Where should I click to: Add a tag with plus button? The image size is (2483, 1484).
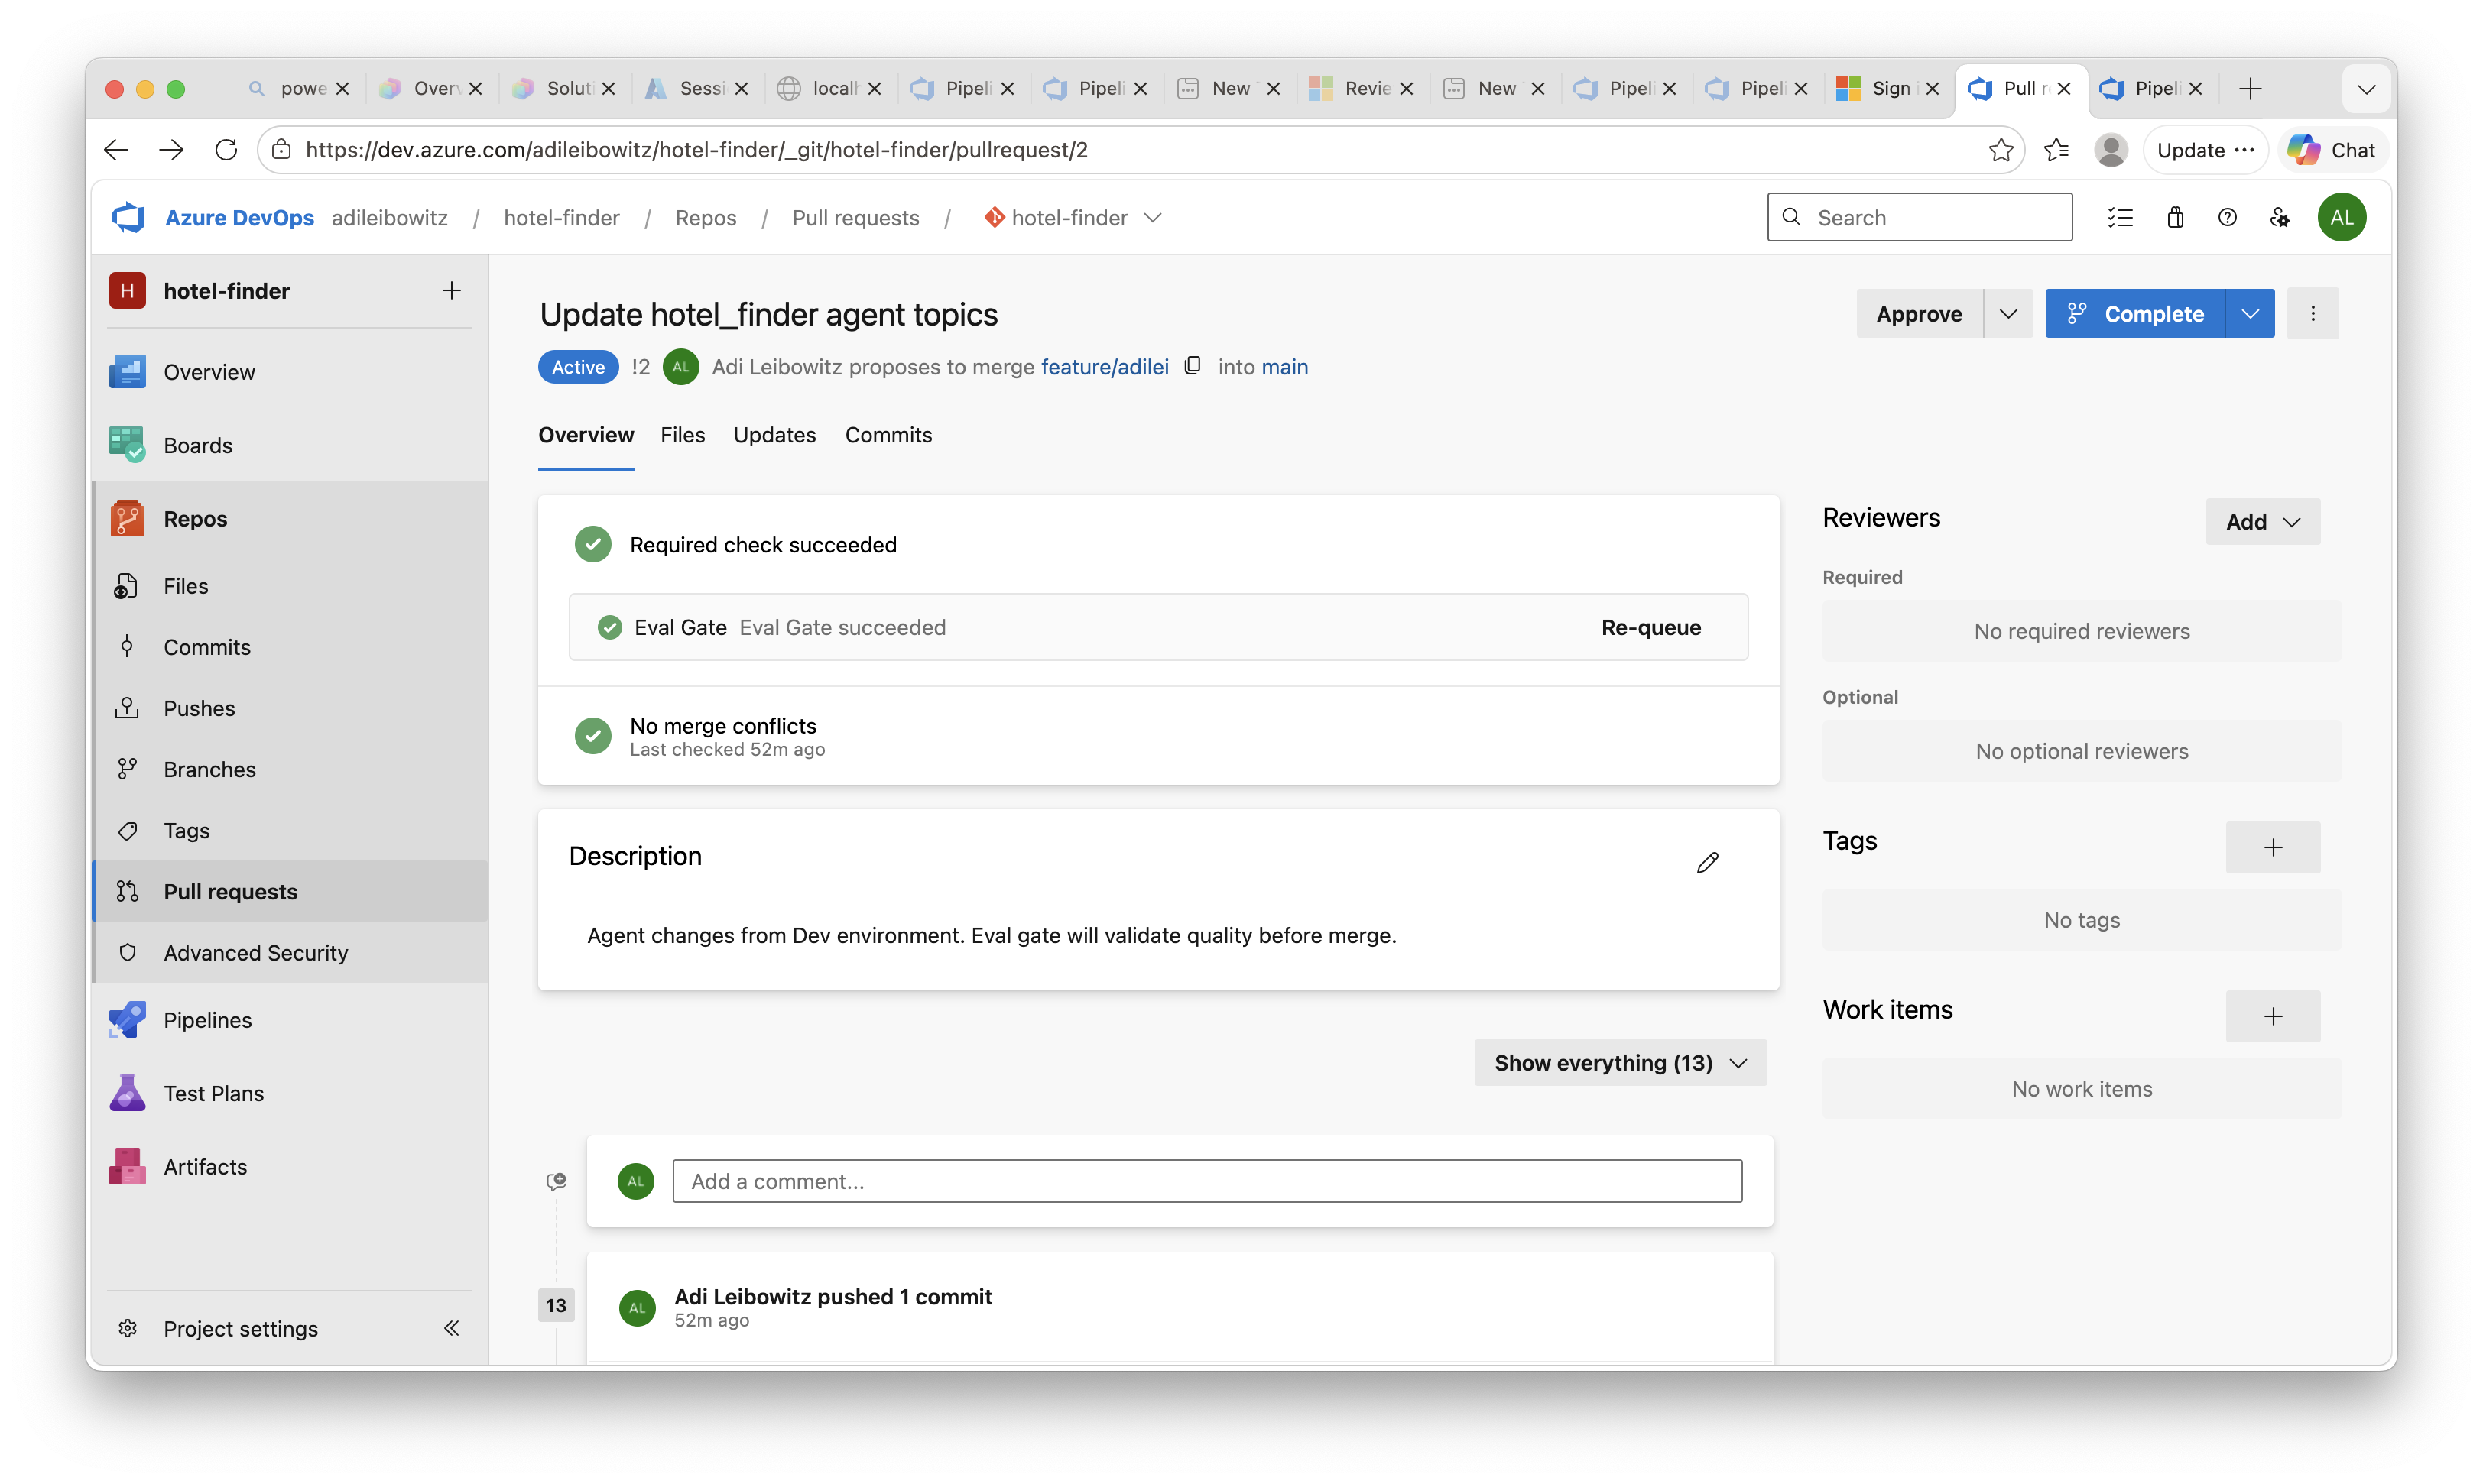2272,847
